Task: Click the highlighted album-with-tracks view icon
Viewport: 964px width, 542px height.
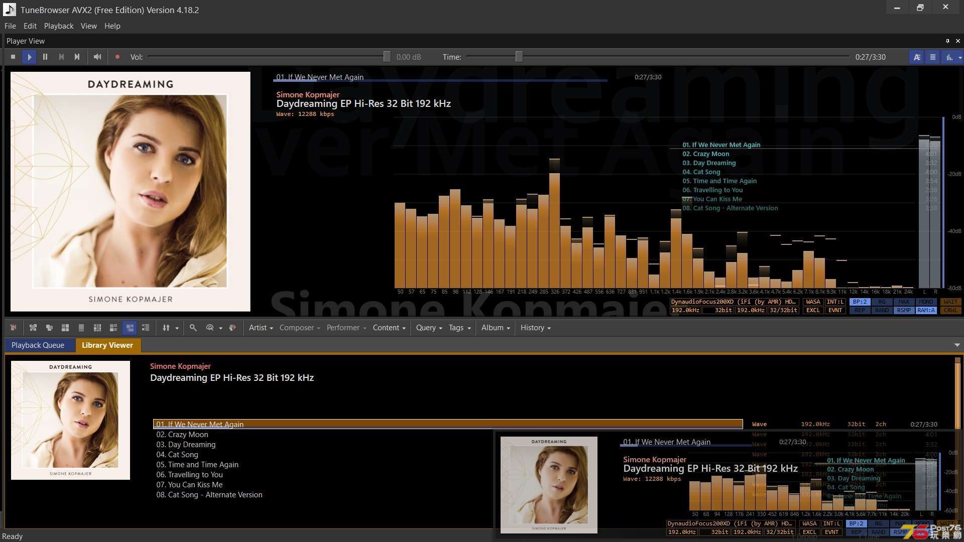Action: pyautogui.click(x=130, y=328)
